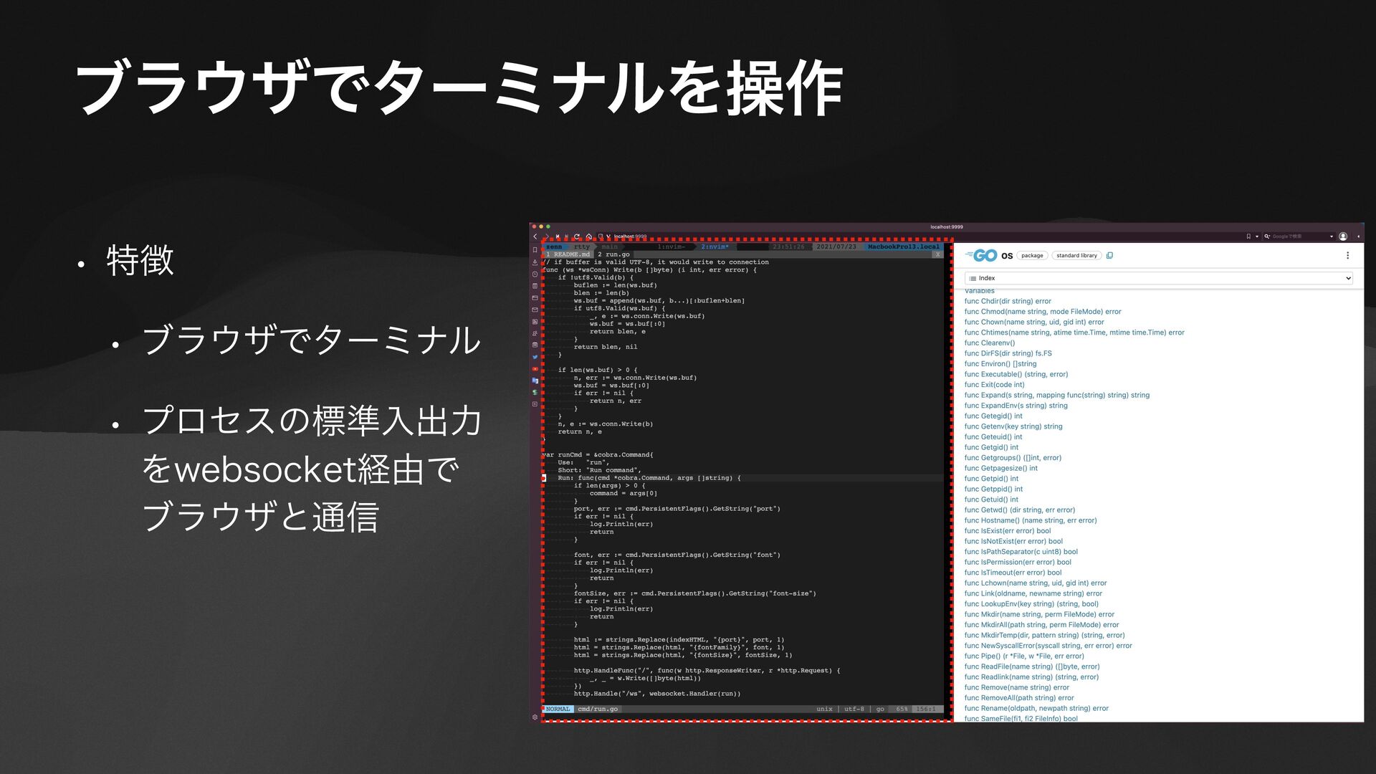Image resolution: width=1376 pixels, height=774 pixels.
Task: Click the browser back arrow
Action: pyautogui.click(x=535, y=236)
